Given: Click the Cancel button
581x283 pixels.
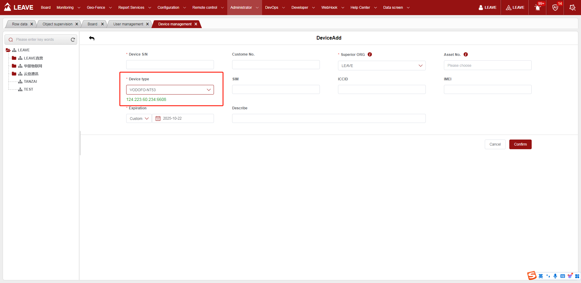Looking at the screenshot, I should [x=495, y=144].
